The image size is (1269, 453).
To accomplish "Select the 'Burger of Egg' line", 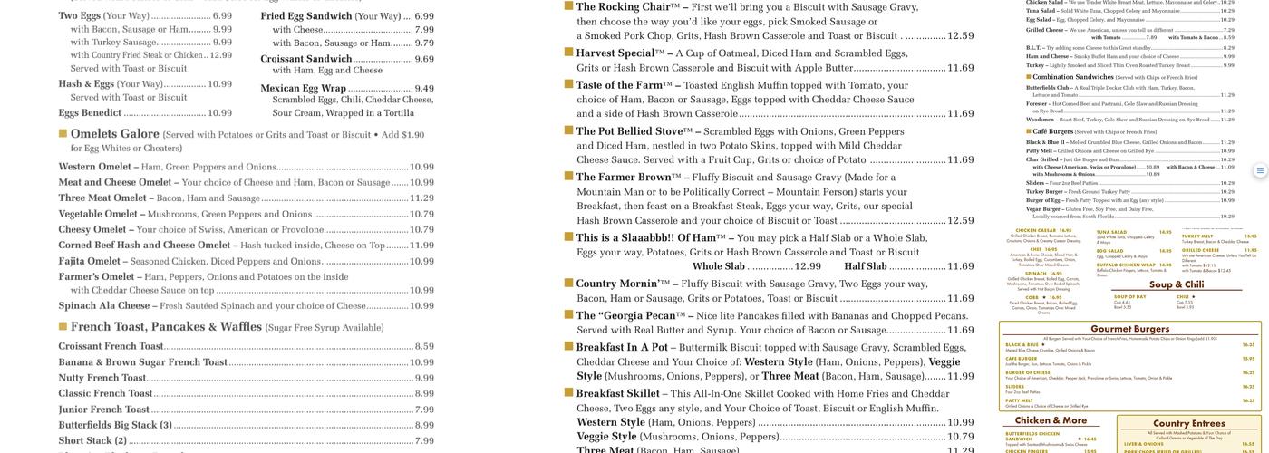I will pyautogui.click(x=1130, y=200).
